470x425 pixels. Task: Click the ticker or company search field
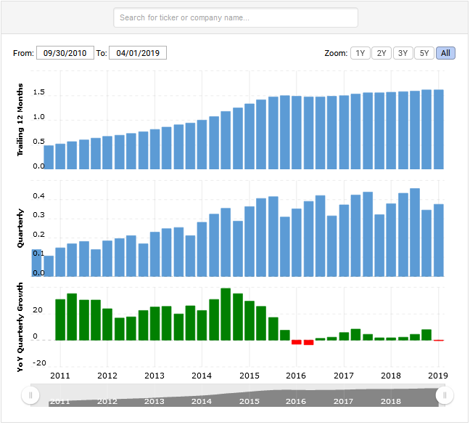(x=236, y=17)
